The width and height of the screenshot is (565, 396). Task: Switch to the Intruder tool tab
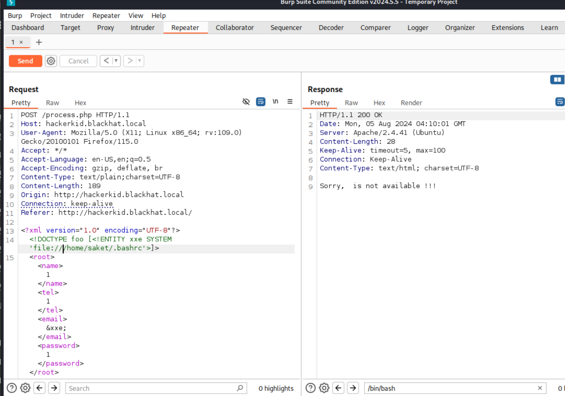click(x=142, y=28)
